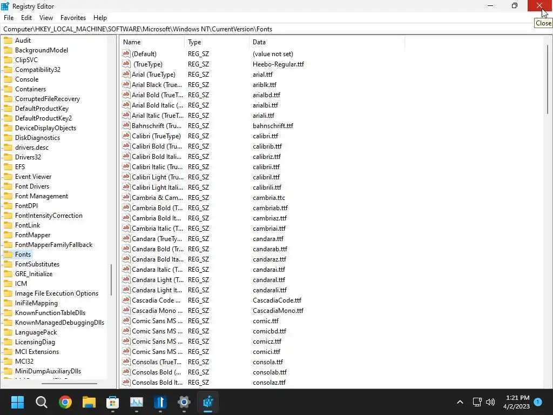Click the string icon of Cambria Bold value

pyautogui.click(x=126, y=207)
